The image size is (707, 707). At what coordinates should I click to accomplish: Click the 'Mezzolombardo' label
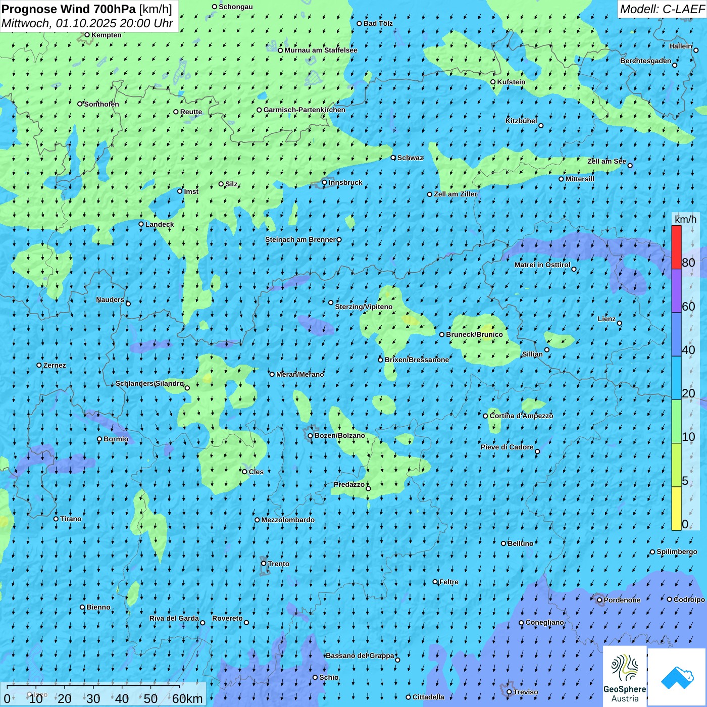coord(288,520)
